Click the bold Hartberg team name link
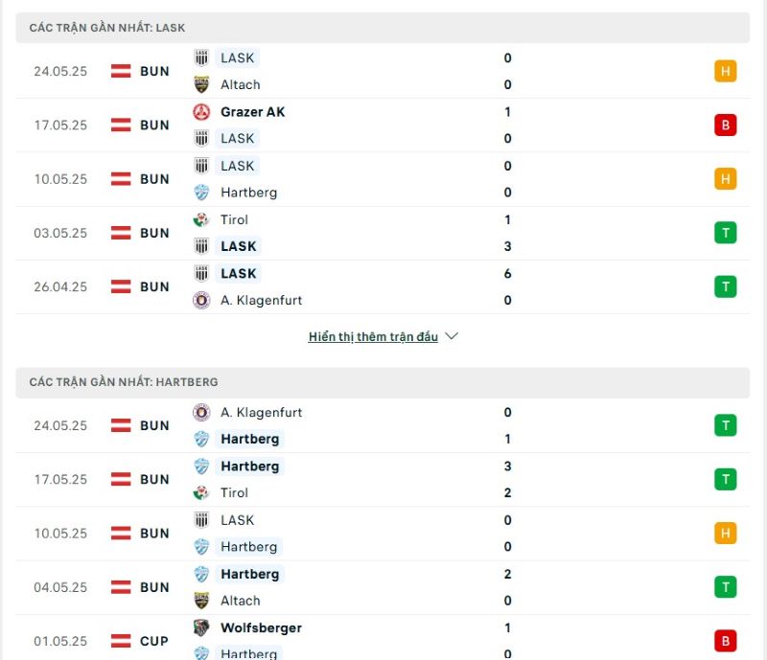This screenshot has width=767, height=660. [249, 439]
